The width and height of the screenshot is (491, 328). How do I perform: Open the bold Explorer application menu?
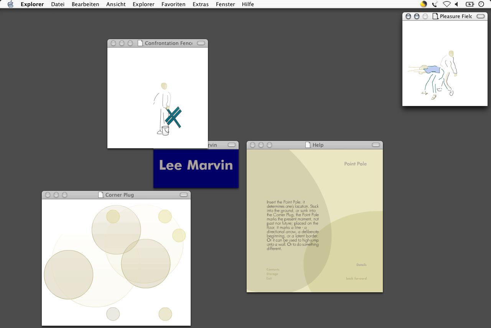tap(32, 4)
